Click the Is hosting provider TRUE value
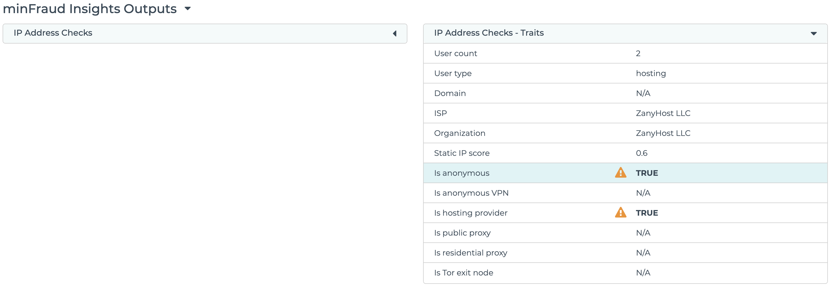Screen dimensions: 831x287 (647, 213)
